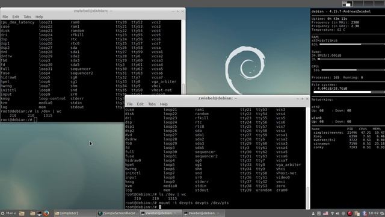Open File menu in the back terminal
Image resolution: width=385 pixels, height=217 pixels.
pyautogui.click(x=5, y=17)
